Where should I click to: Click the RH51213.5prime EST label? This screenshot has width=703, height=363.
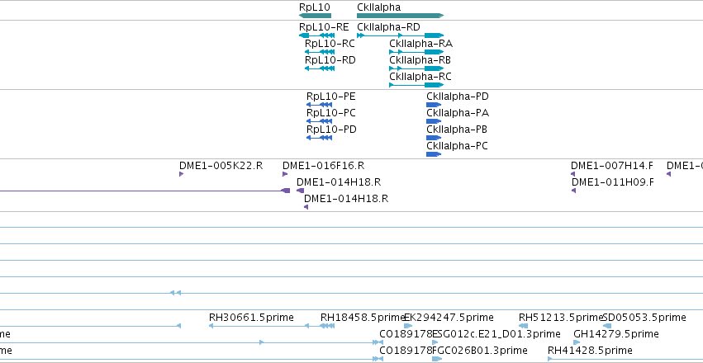click(560, 318)
